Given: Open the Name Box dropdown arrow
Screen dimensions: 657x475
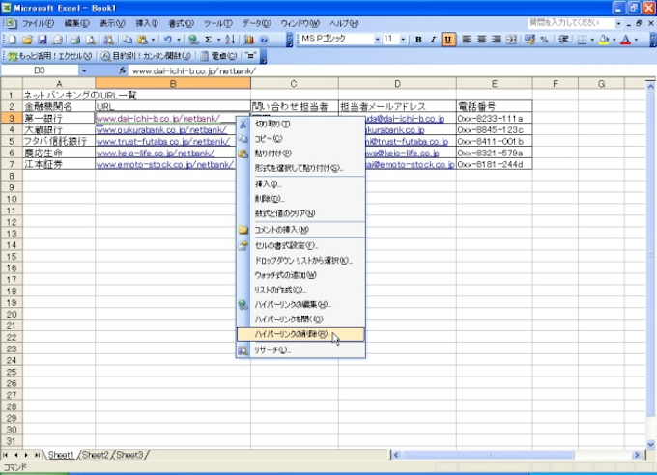Looking at the screenshot, I should [83, 70].
